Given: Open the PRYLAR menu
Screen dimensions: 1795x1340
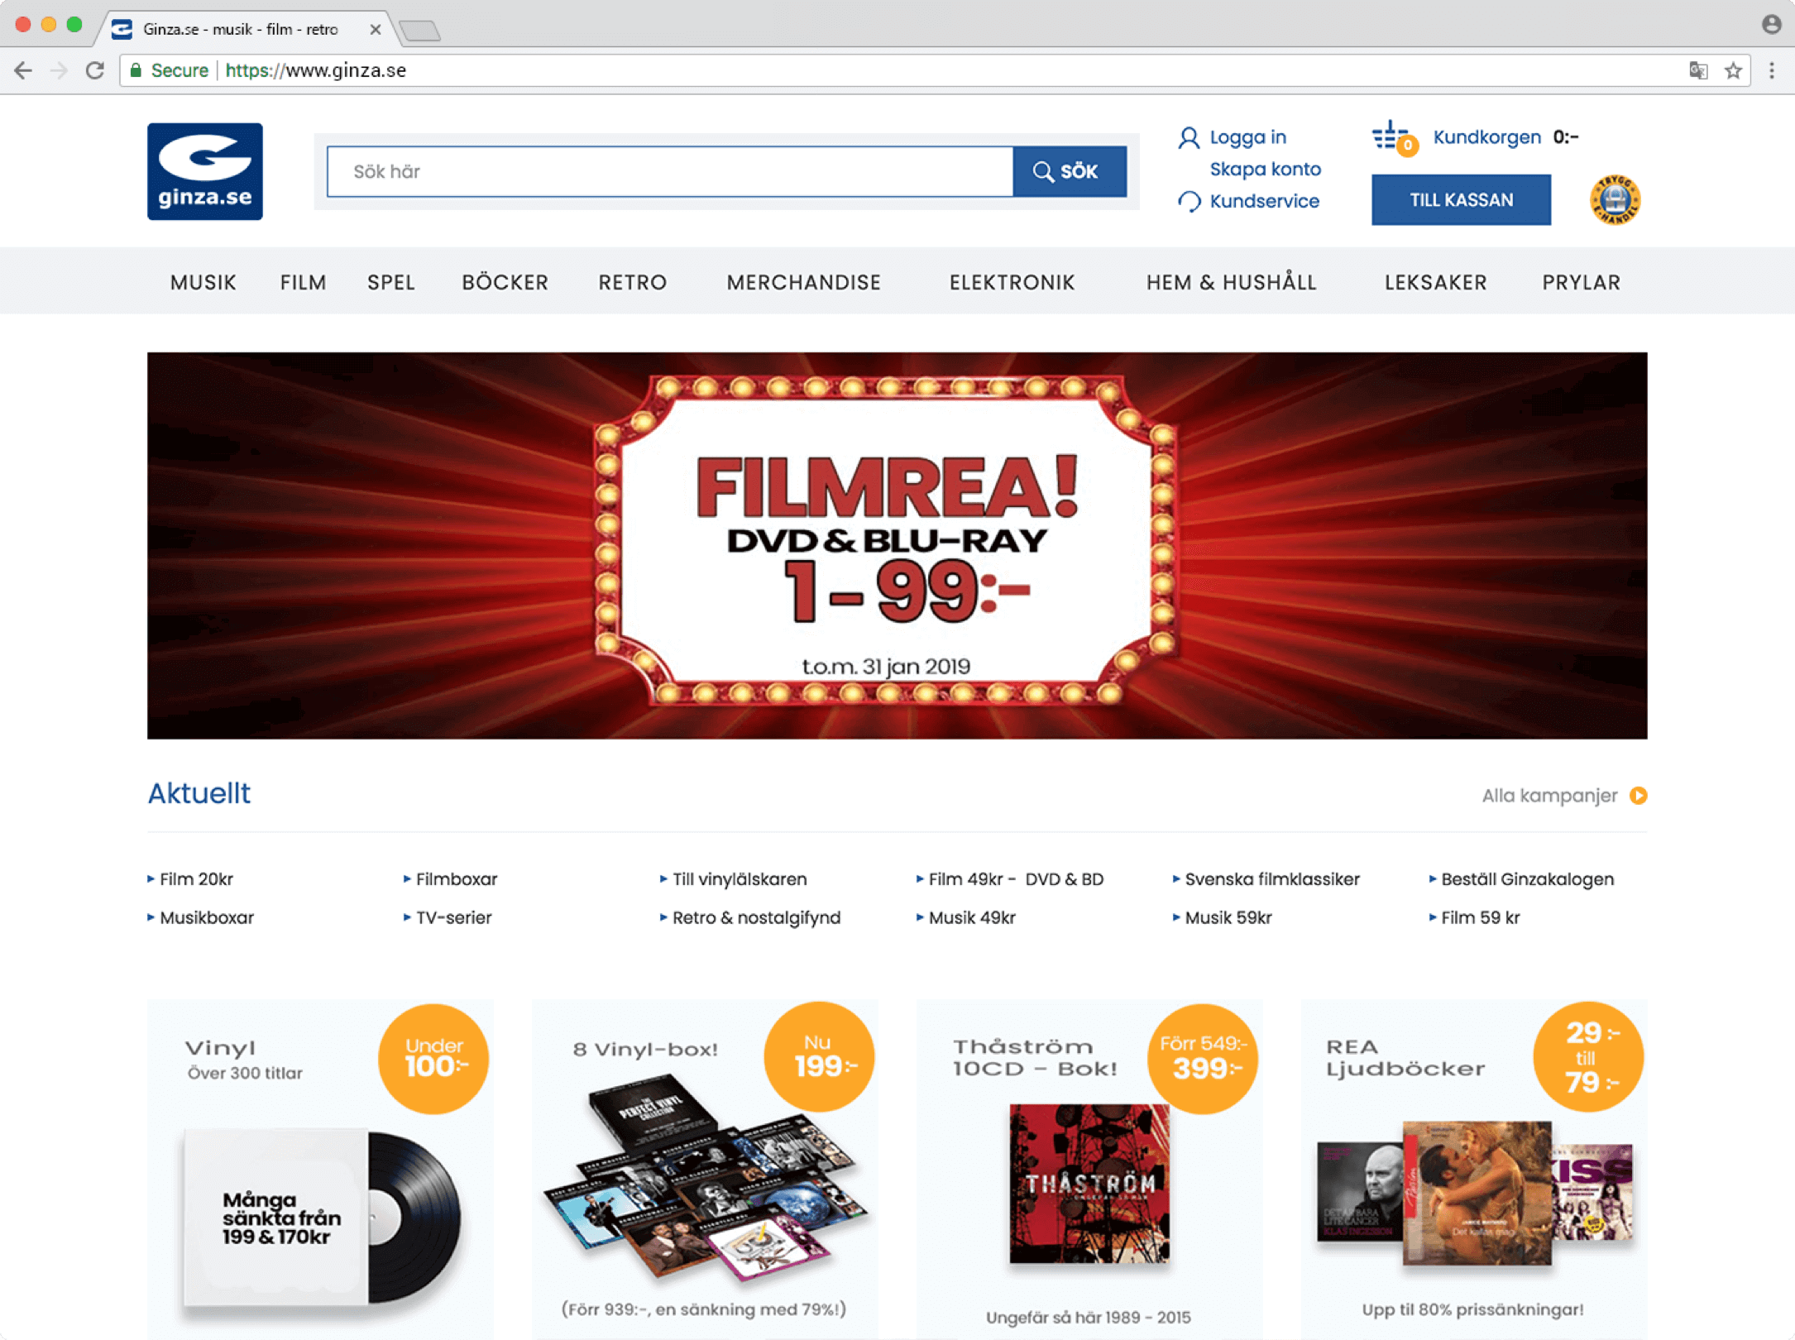Looking at the screenshot, I should point(1581,282).
